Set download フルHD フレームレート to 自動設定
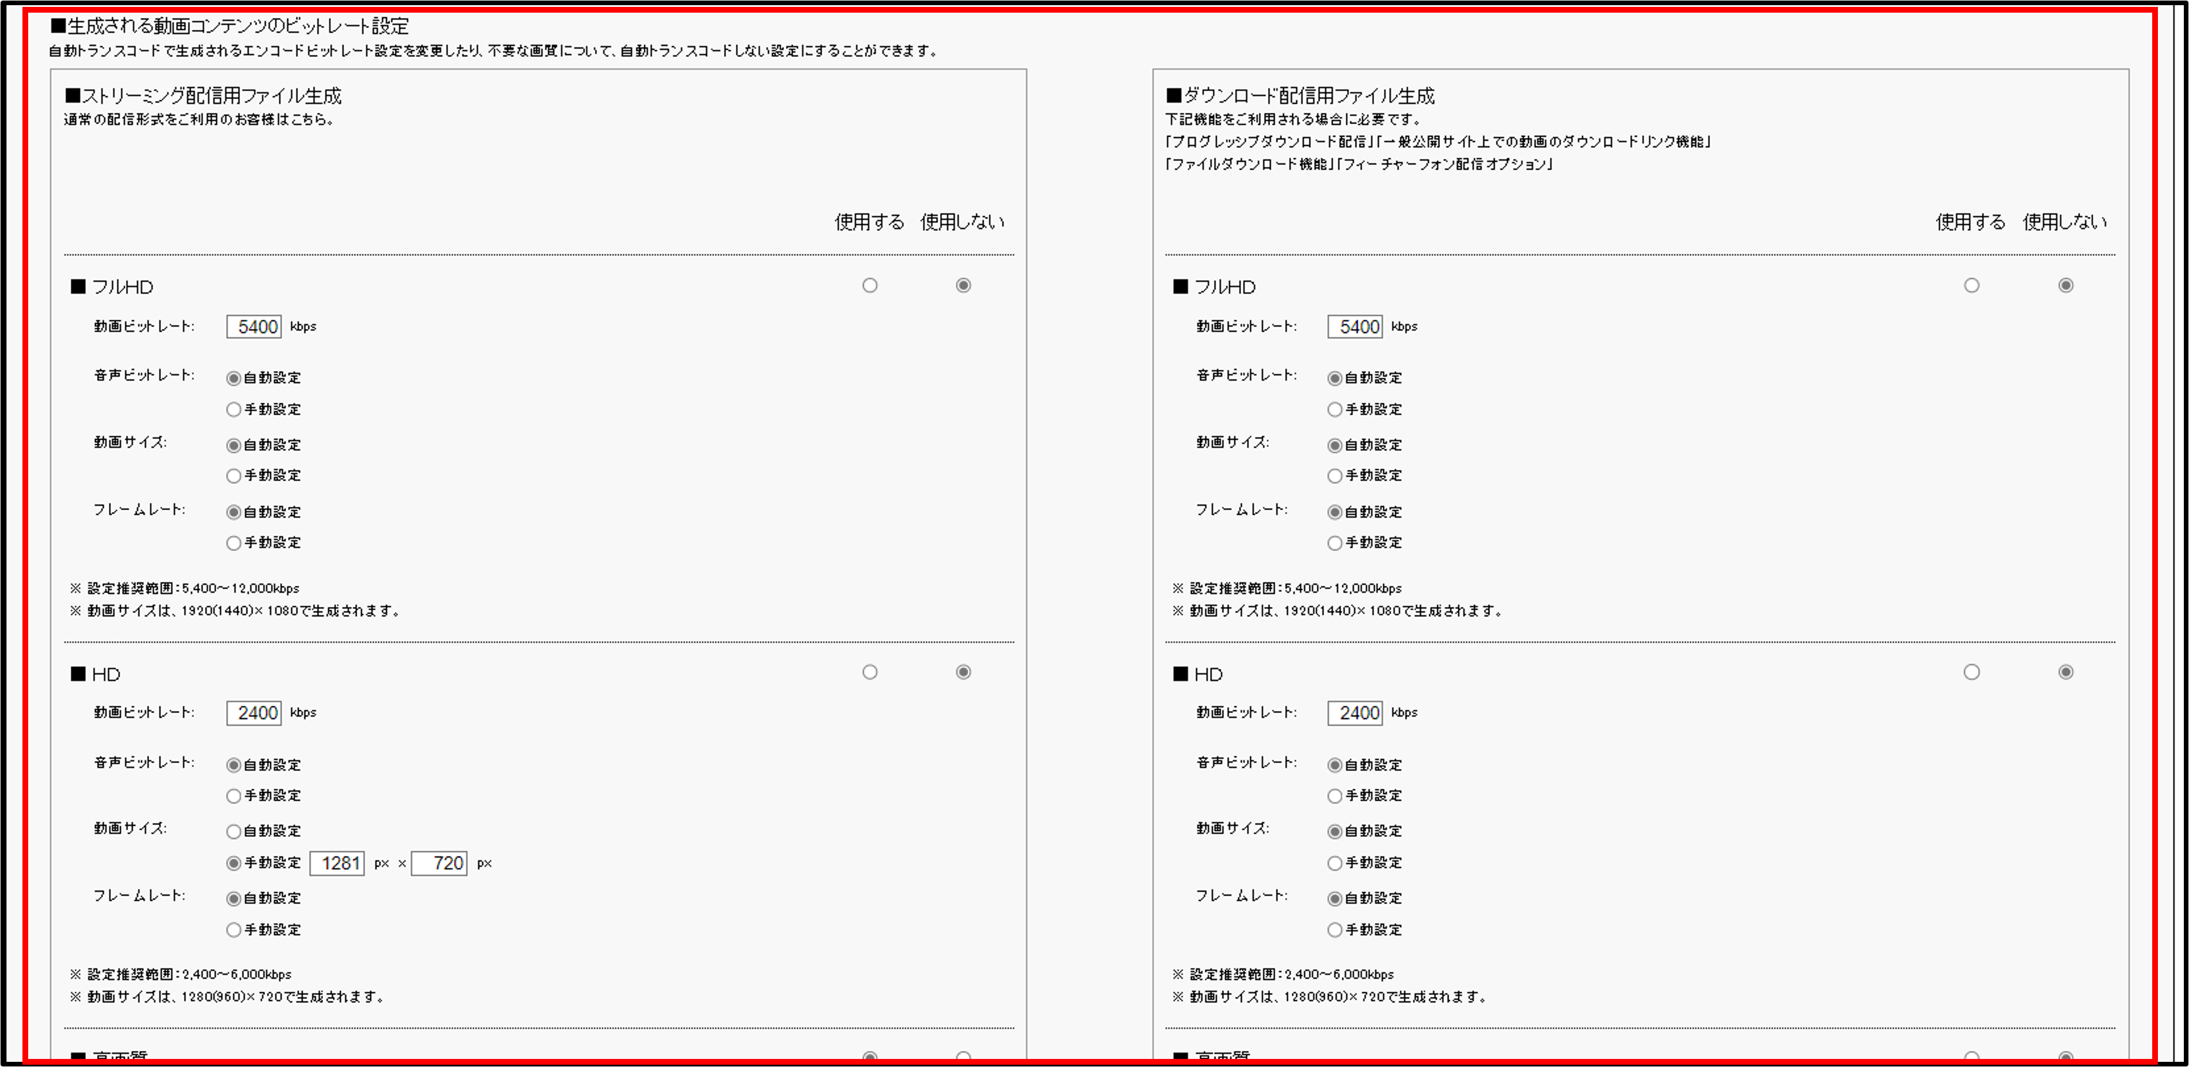The width and height of the screenshot is (2189, 1067). [x=1335, y=513]
